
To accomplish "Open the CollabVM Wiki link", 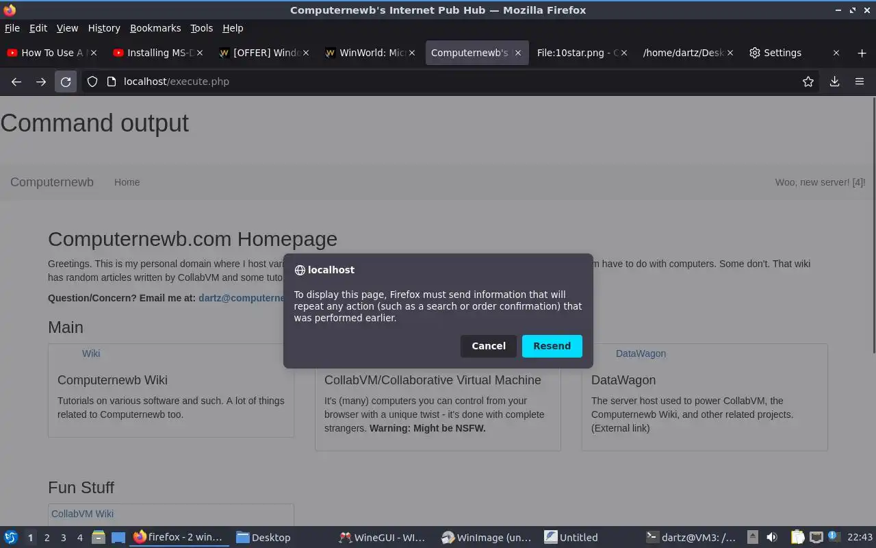I will tap(82, 514).
